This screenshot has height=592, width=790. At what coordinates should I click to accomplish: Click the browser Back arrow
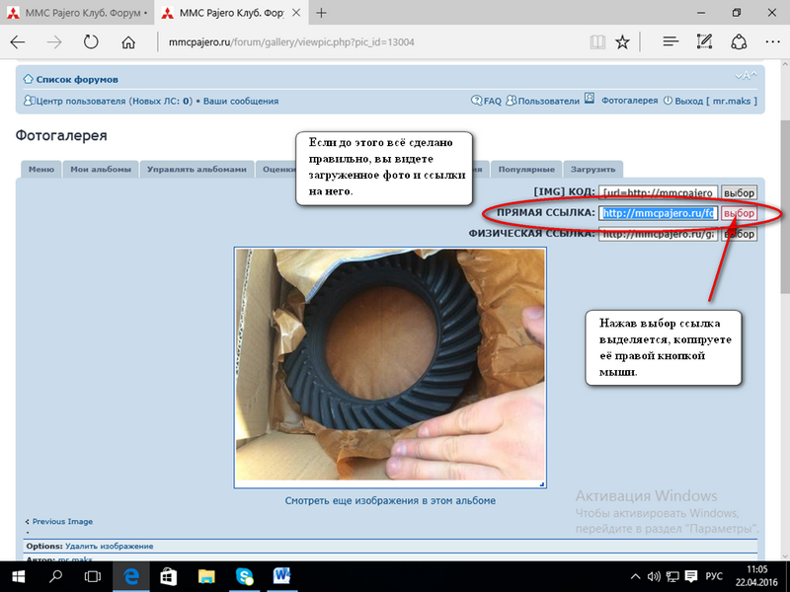click(x=18, y=42)
